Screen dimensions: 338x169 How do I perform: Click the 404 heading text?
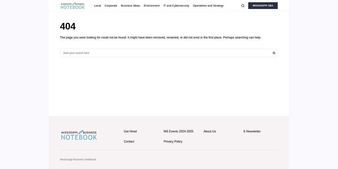pyautogui.click(x=68, y=26)
